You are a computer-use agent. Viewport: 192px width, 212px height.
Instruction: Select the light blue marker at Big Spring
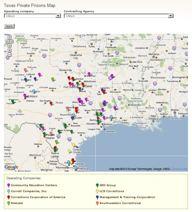34,91
